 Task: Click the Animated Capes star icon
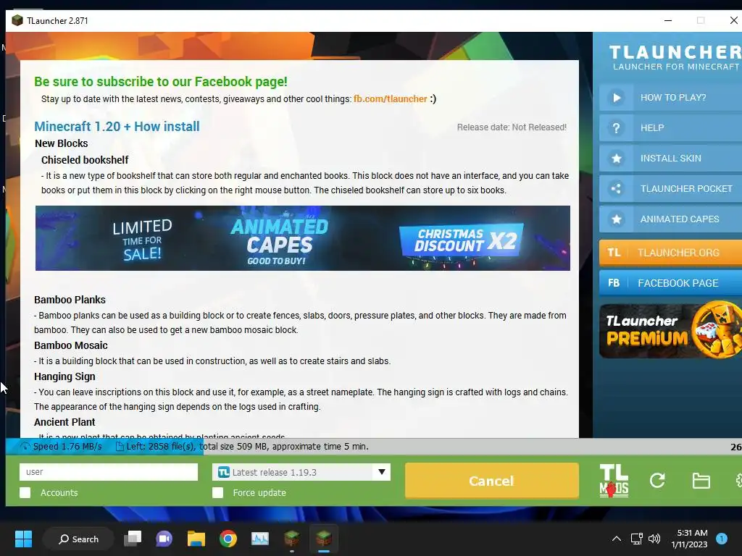(616, 219)
